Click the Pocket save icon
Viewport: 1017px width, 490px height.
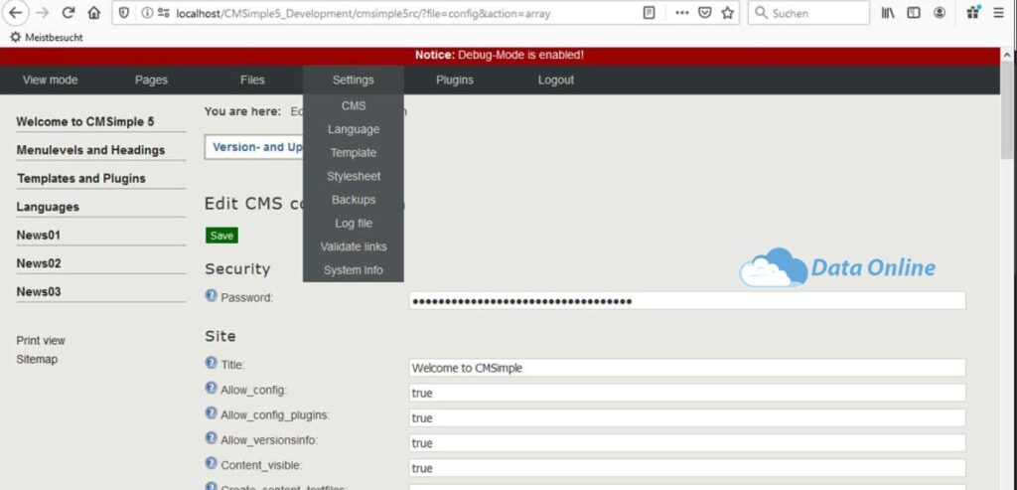[x=704, y=13]
